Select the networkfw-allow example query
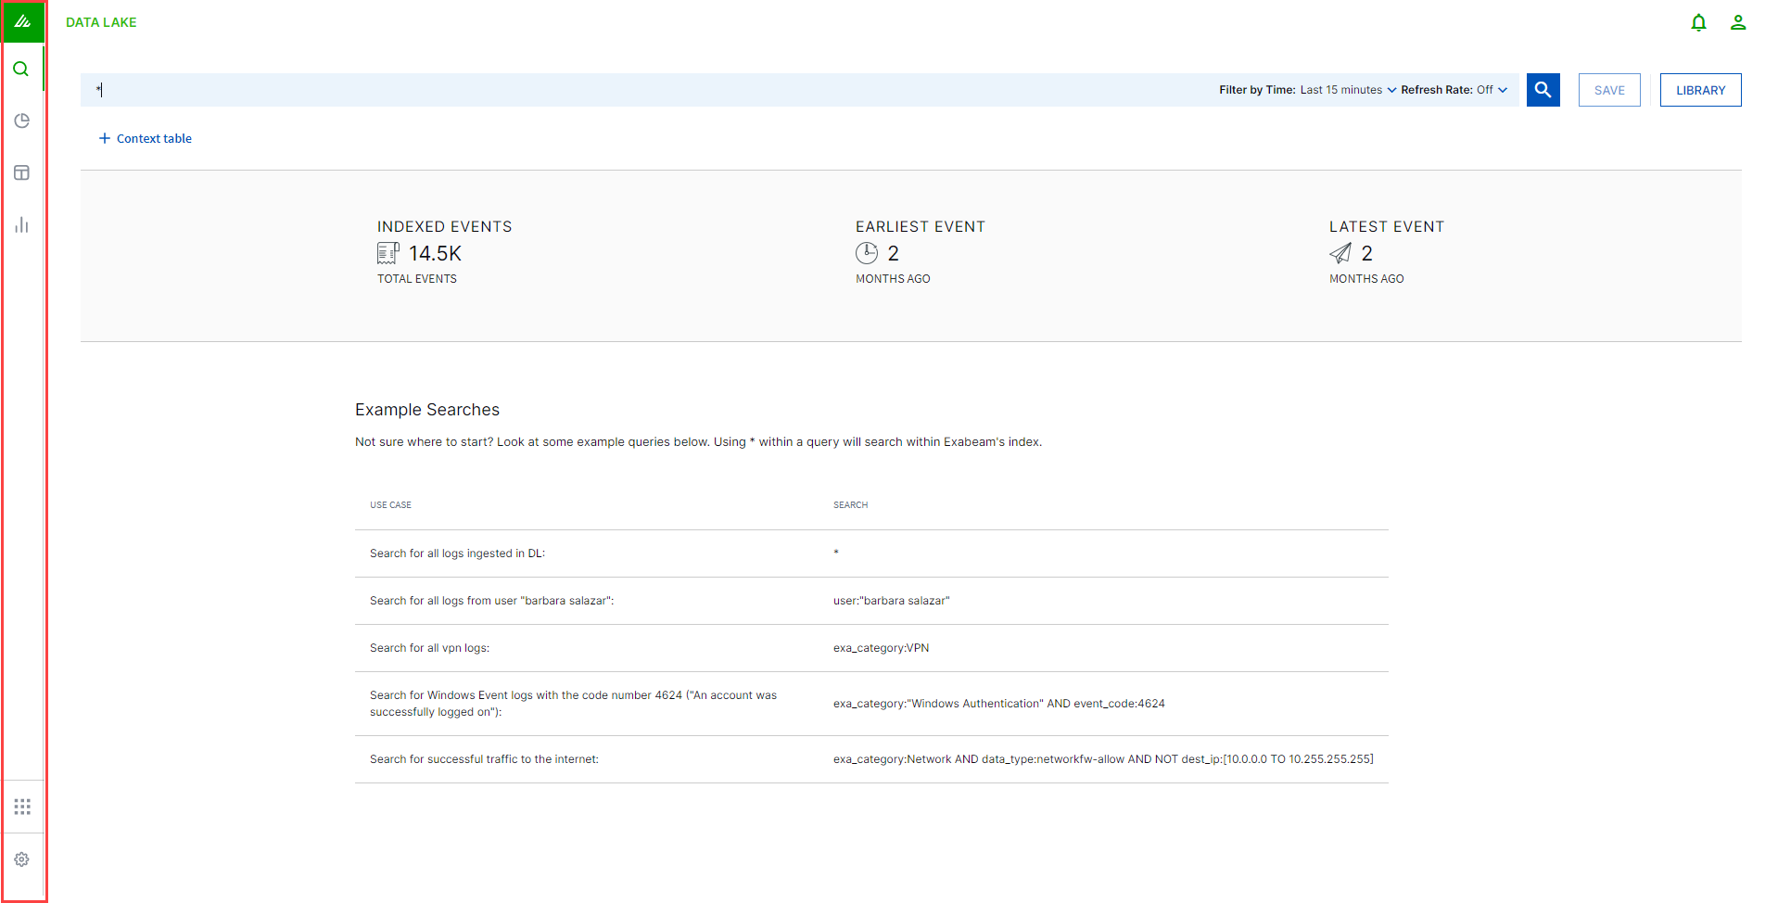This screenshot has height=903, width=1778. (x=1103, y=759)
